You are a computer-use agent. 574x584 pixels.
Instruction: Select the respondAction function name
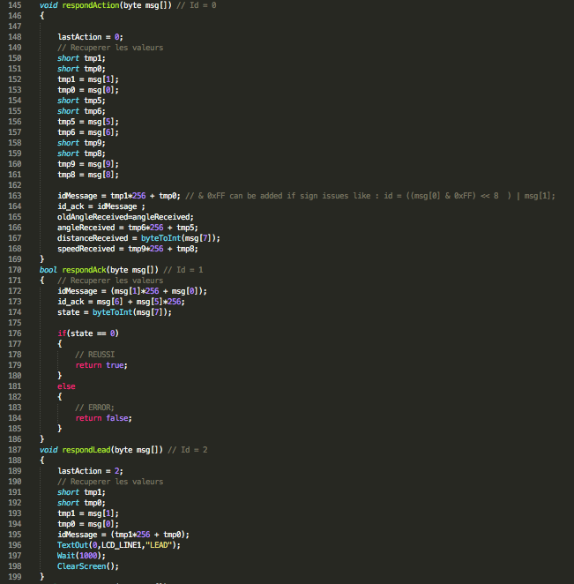pyautogui.click(x=91, y=5)
